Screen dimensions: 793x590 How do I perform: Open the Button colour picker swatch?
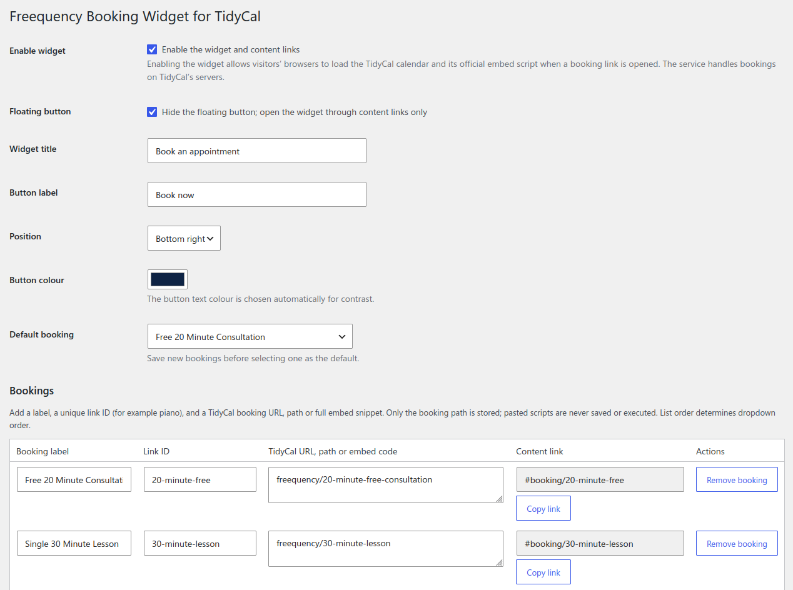168,279
